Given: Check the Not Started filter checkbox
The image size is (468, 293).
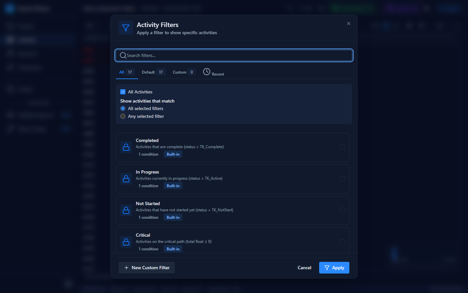Looking at the screenshot, I should (x=343, y=210).
